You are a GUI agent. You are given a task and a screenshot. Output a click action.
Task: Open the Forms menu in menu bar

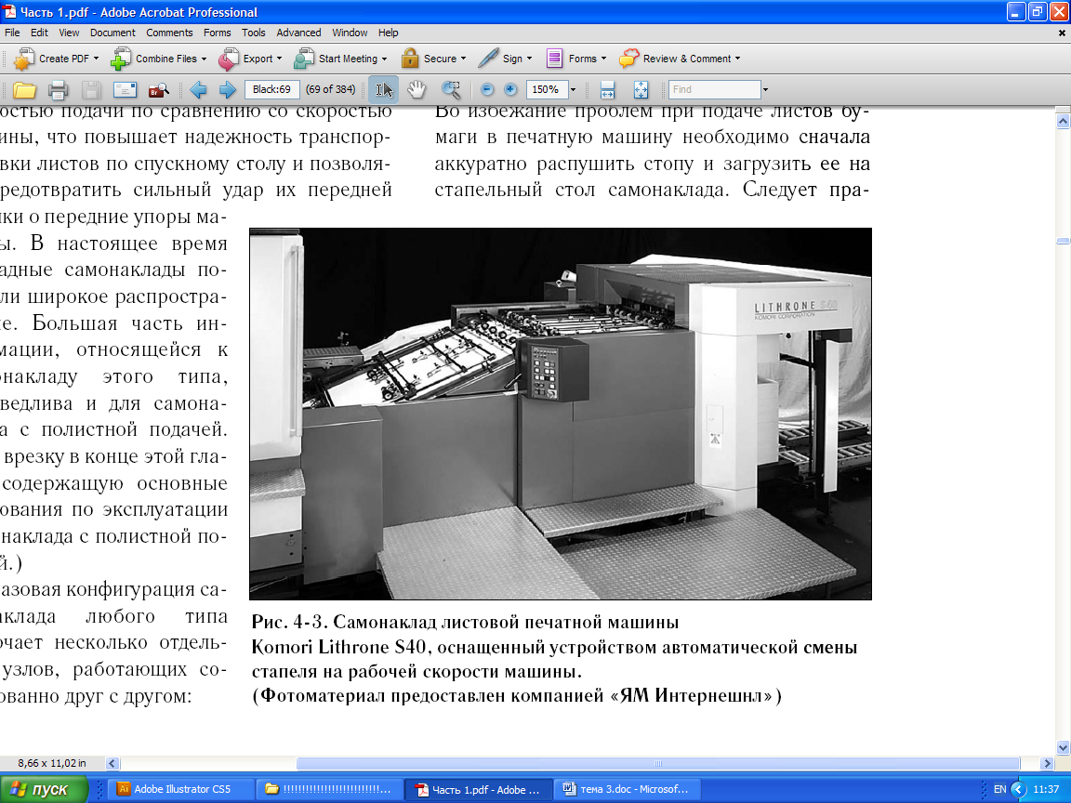(218, 33)
